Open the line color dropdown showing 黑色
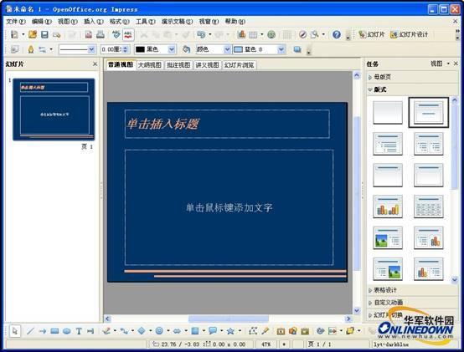Viewport: 464px width, 352px height. pos(155,49)
